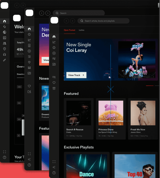The width and height of the screenshot is (160, 178).
Task: Open the plug icon in middle window sidebar
Action: pos(29,62)
